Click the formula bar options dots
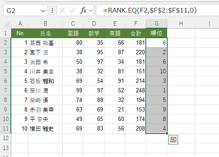Viewport: 219px width, 157px height. point(52,10)
